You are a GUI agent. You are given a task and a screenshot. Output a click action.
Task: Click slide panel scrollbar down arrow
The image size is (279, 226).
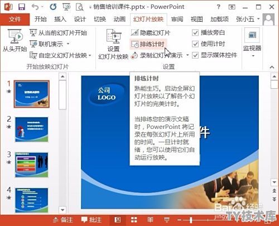tap(62, 210)
